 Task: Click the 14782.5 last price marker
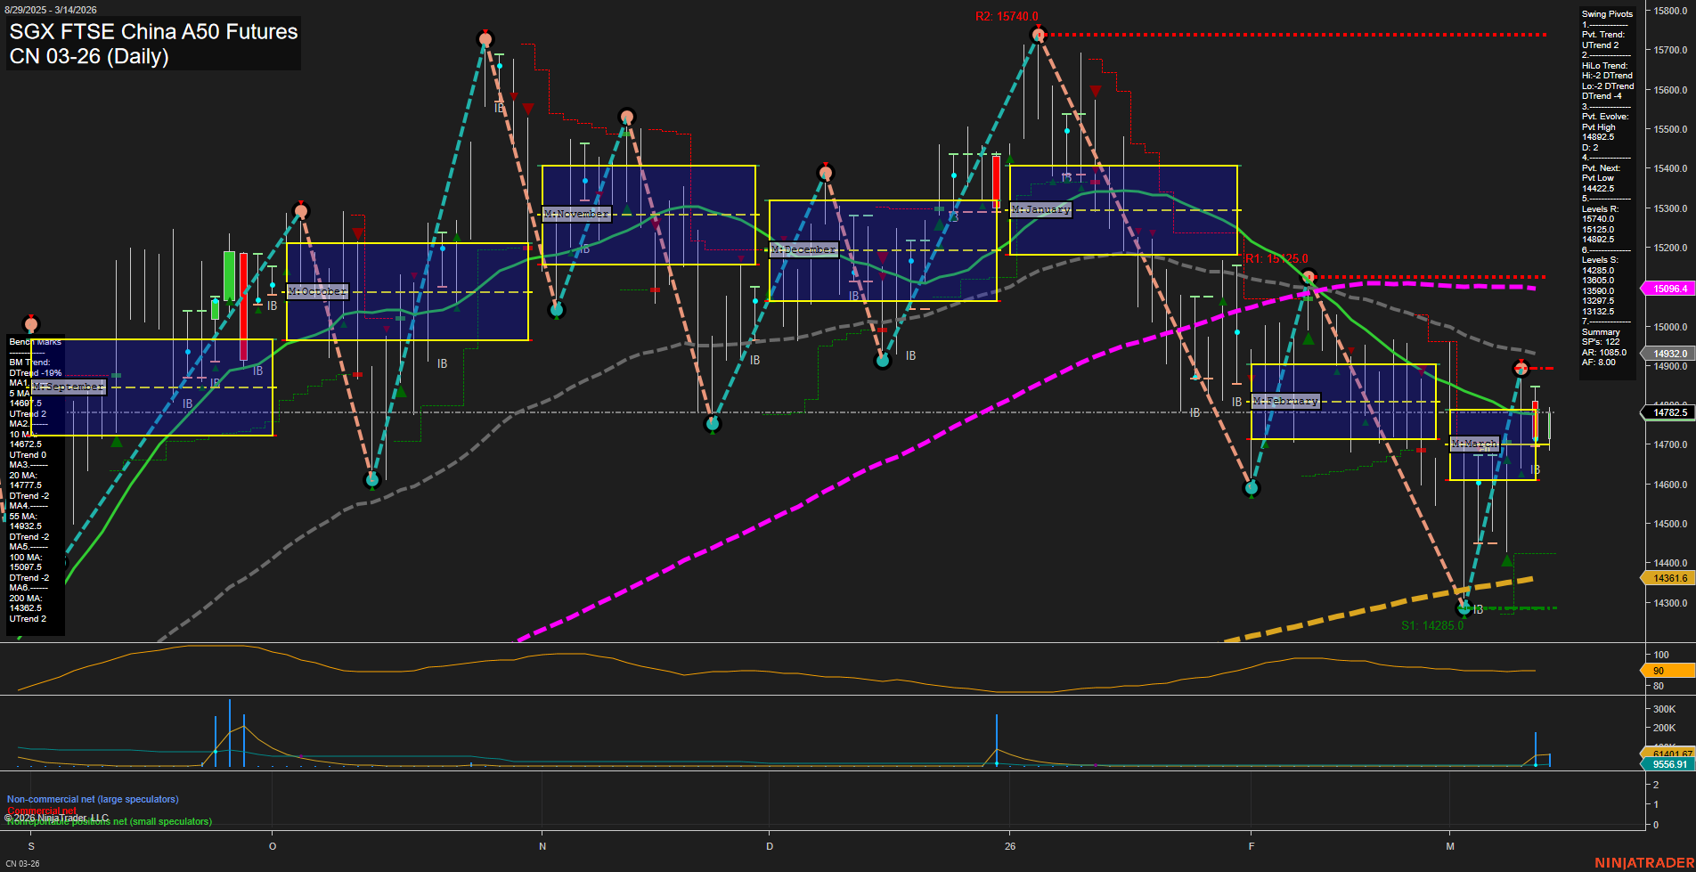(x=1668, y=412)
